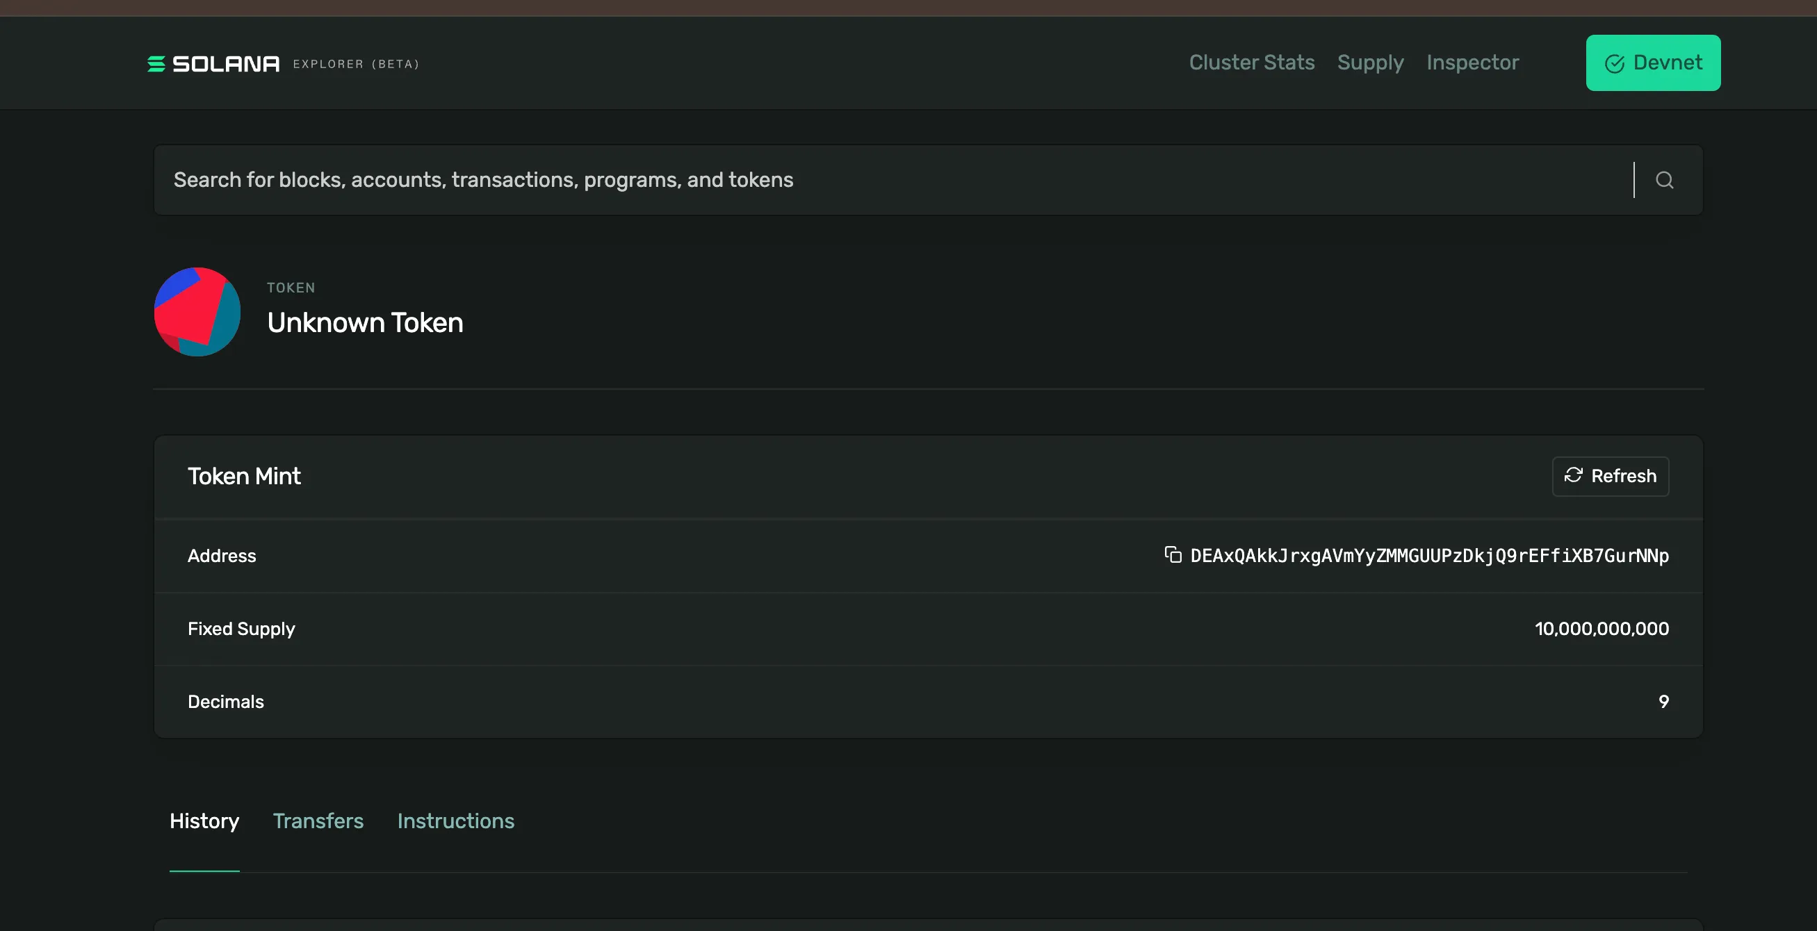Viewport: 1817px width, 931px height.
Task: Switch to the Instructions tab
Action: (456, 821)
